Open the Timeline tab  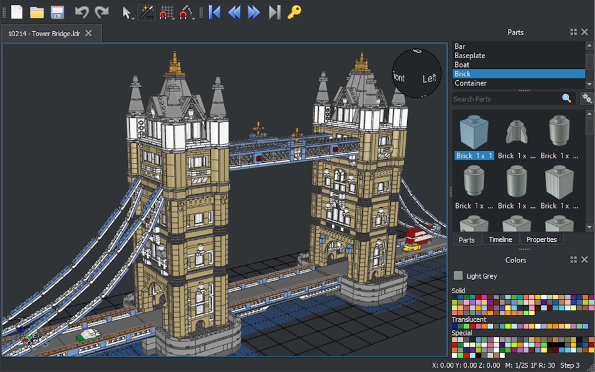[x=500, y=239]
